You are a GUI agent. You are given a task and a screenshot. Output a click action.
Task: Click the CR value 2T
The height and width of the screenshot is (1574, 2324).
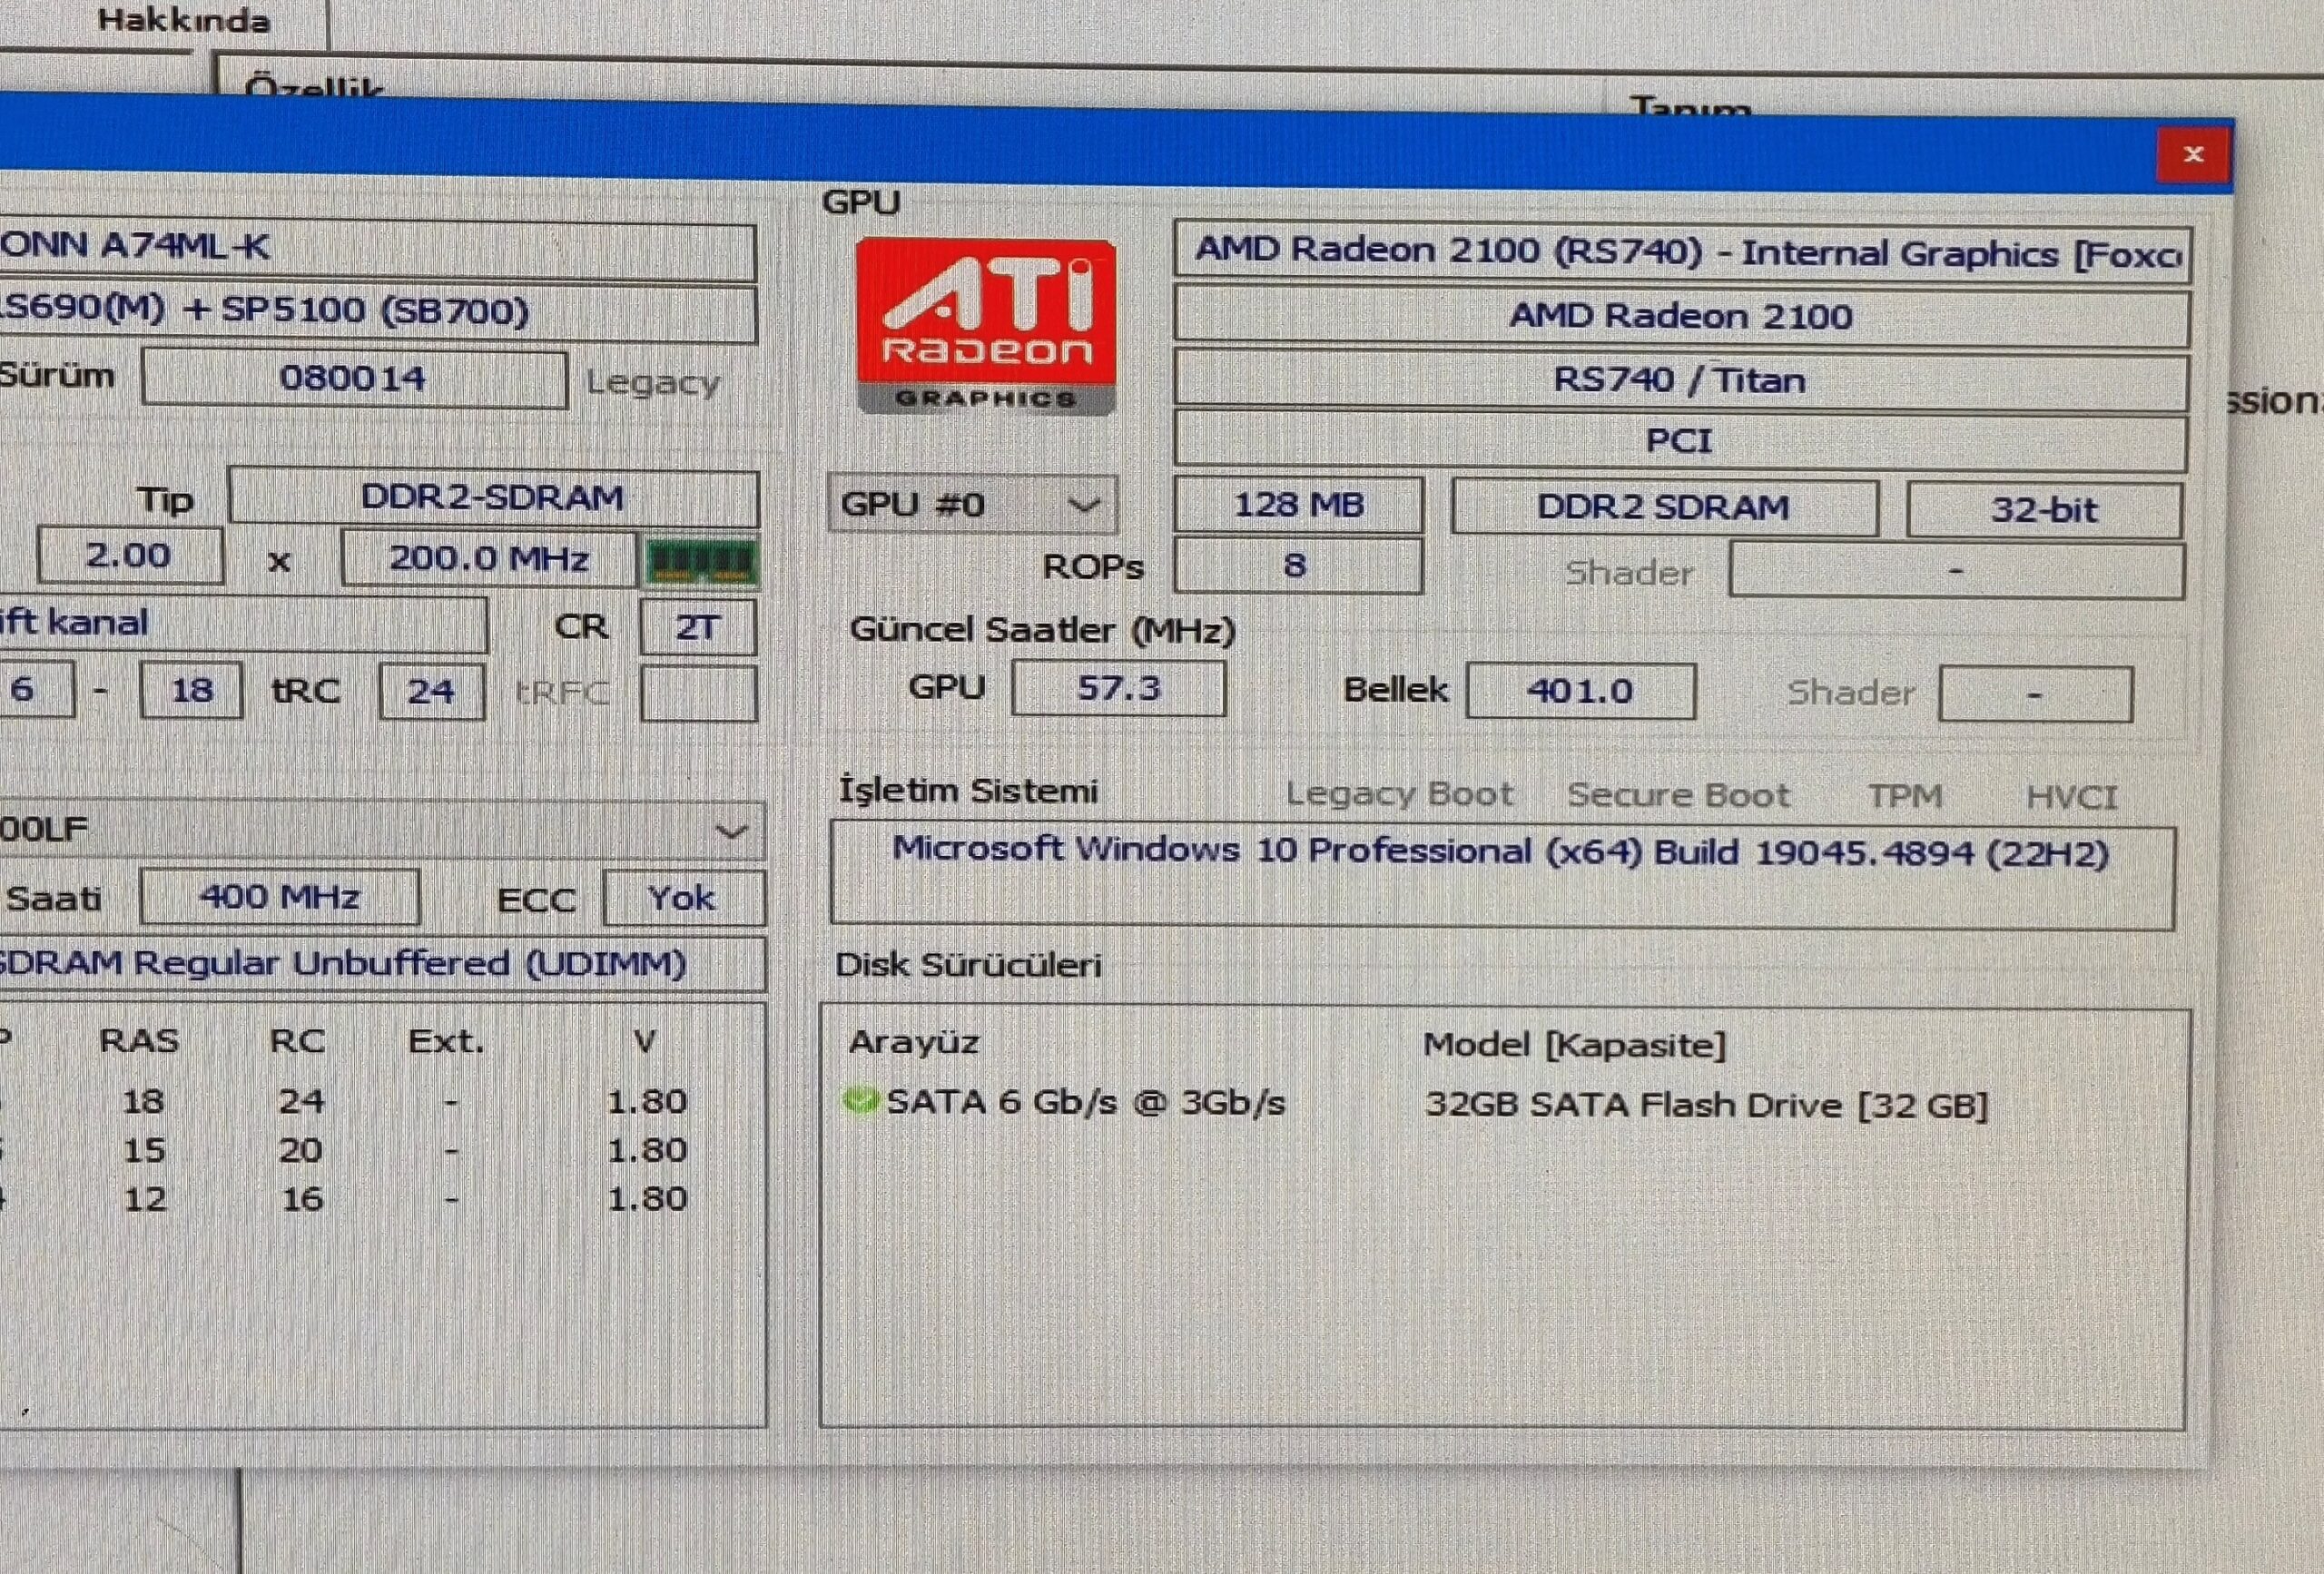click(697, 627)
